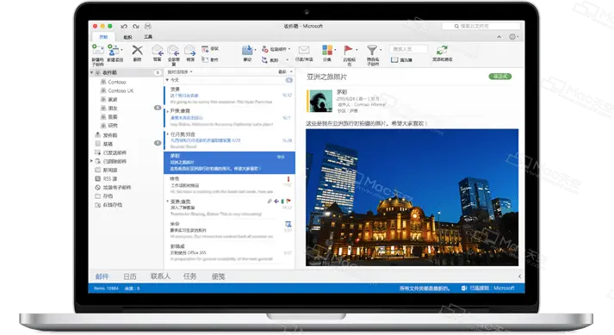Click the Print icon in the title bar
The width and height of the screenshot is (614, 335).
[x=147, y=26]
